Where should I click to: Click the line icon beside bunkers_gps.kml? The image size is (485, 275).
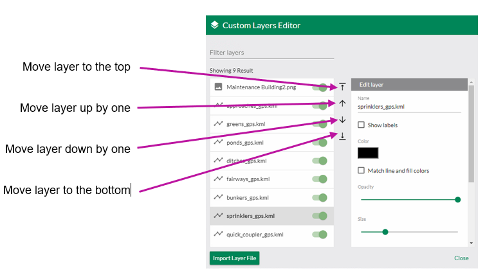click(218, 197)
